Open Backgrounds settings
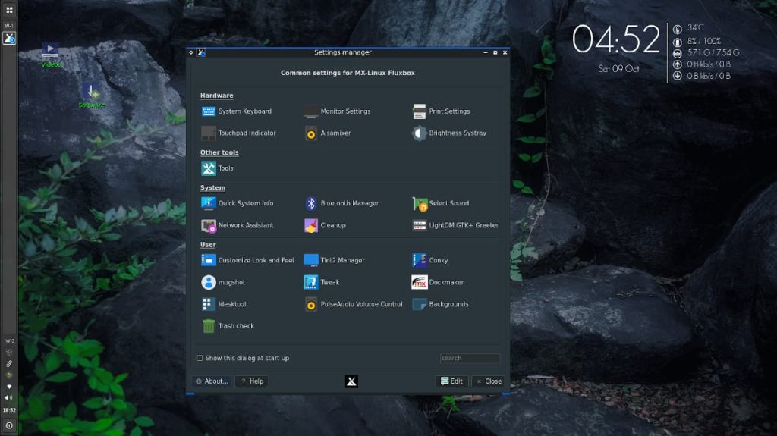Viewport: 777px width, 436px height. click(441, 304)
